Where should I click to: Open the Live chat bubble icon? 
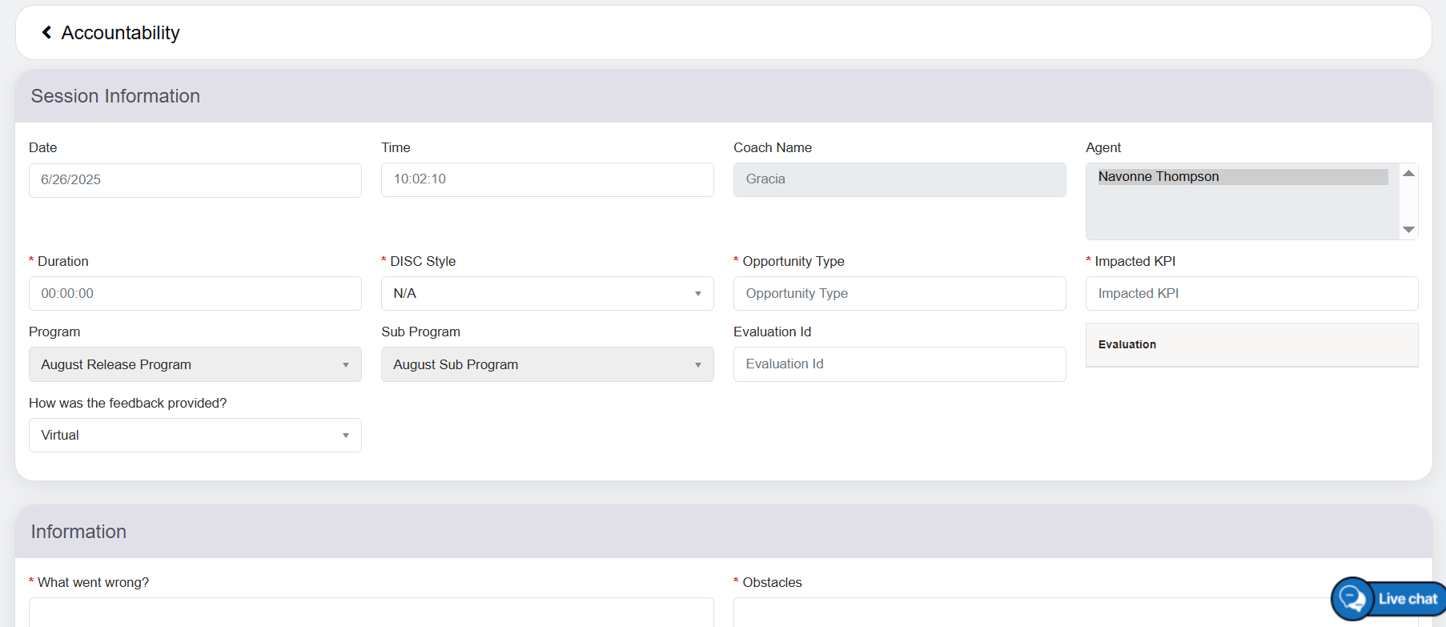(x=1352, y=598)
